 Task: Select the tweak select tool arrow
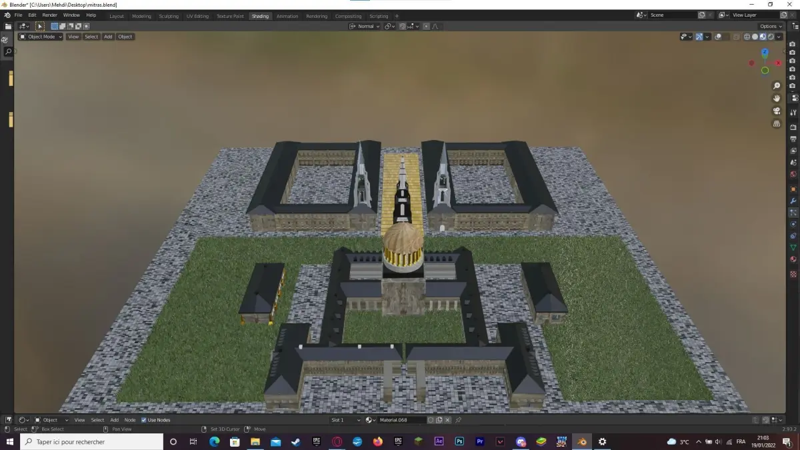[x=39, y=26]
